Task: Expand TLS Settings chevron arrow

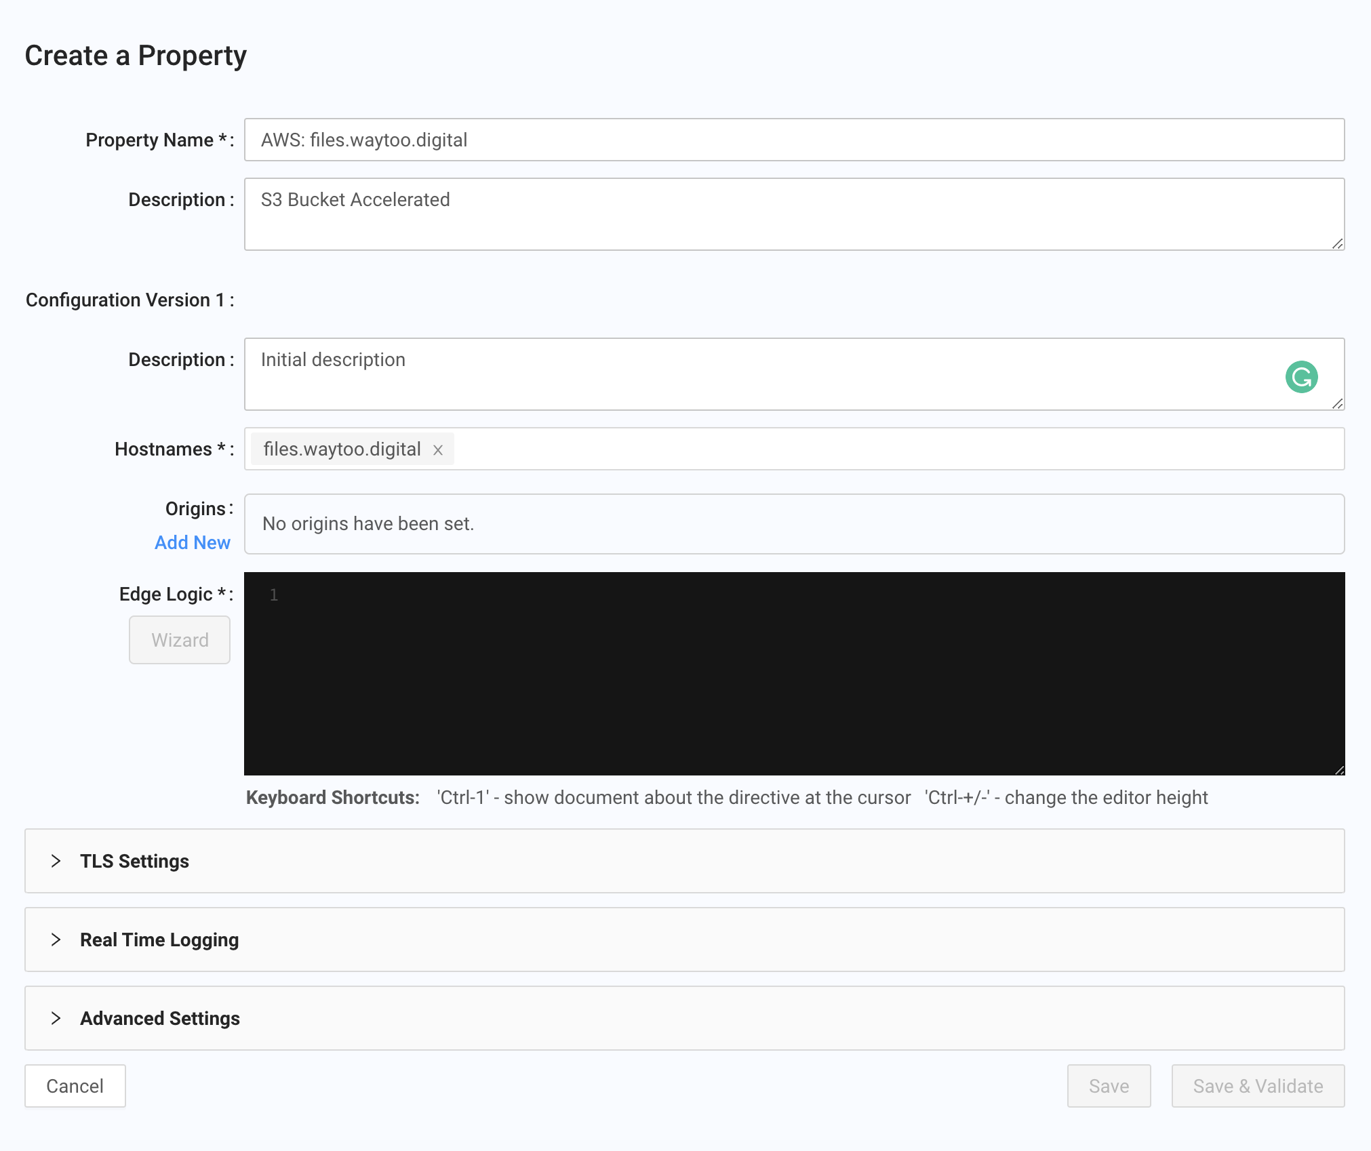Action: point(56,861)
